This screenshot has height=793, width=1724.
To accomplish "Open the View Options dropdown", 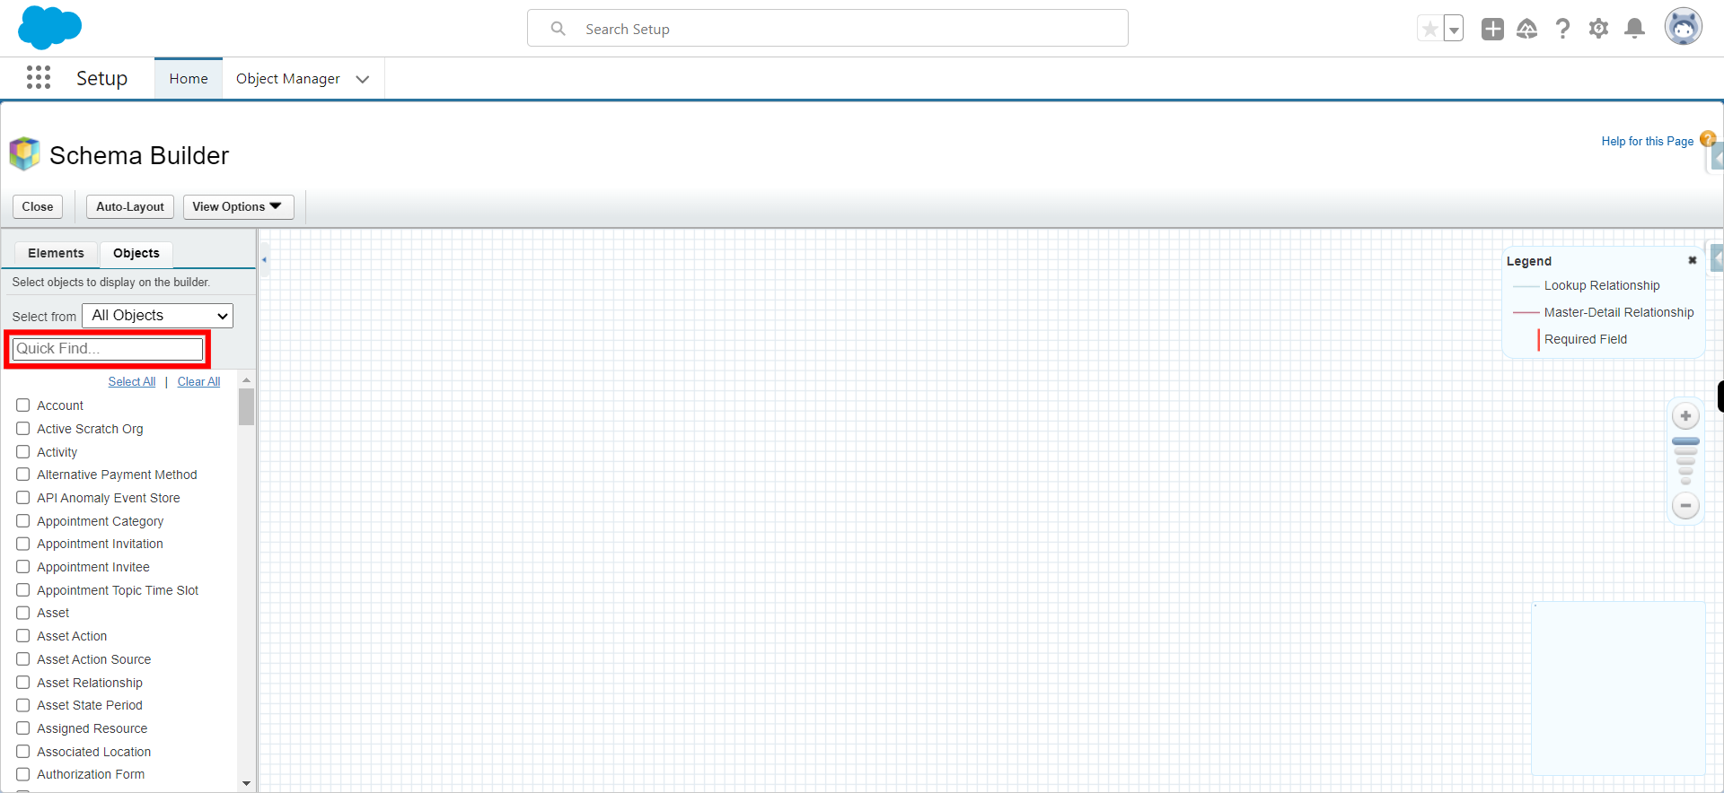I will [238, 206].
